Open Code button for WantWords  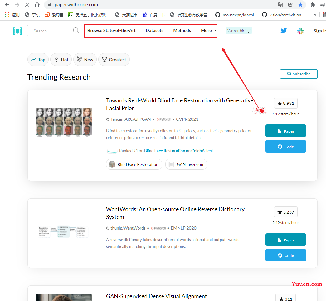click(285, 255)
